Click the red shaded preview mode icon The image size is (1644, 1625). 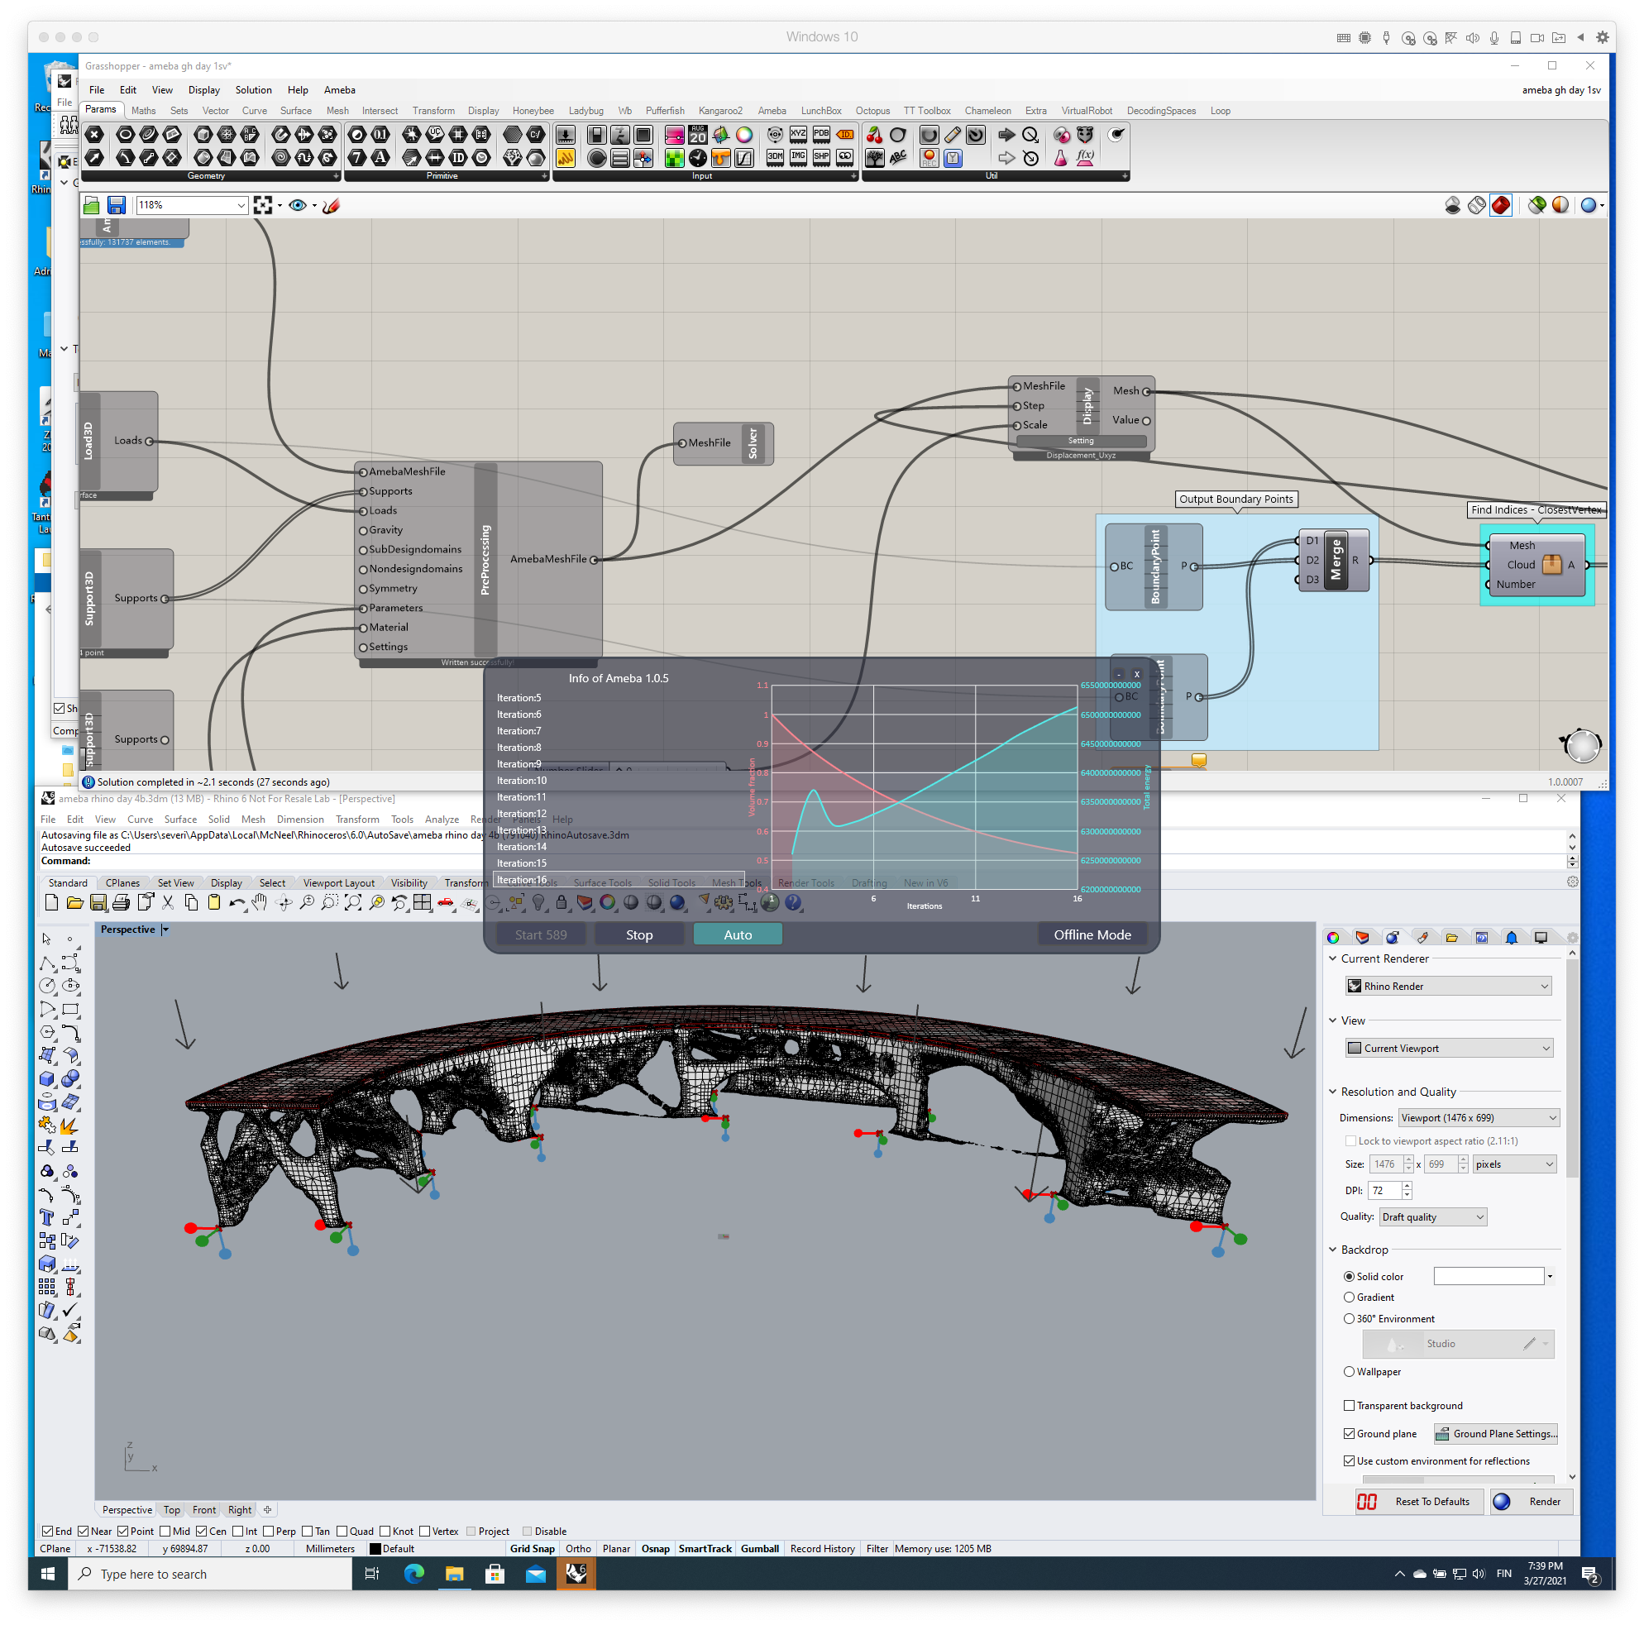pyautogui.click(x=1501, y=205)
